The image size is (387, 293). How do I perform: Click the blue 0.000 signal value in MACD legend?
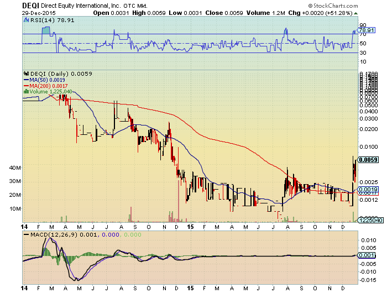tap(111, 235)
